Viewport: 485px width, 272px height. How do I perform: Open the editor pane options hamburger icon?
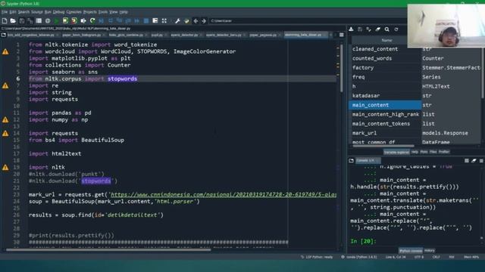pos(342,35)
